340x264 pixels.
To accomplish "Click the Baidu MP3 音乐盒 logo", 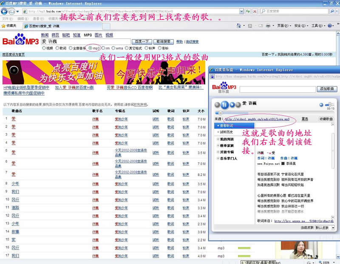I will [224, 88].
